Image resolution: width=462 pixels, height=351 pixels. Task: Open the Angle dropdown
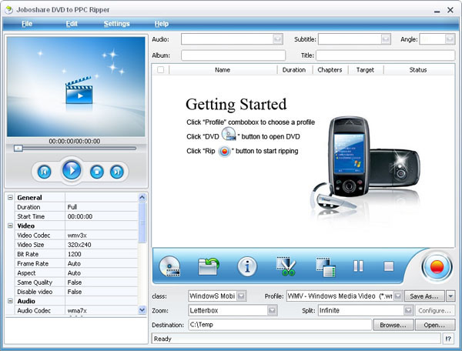[x=450, y=39]
